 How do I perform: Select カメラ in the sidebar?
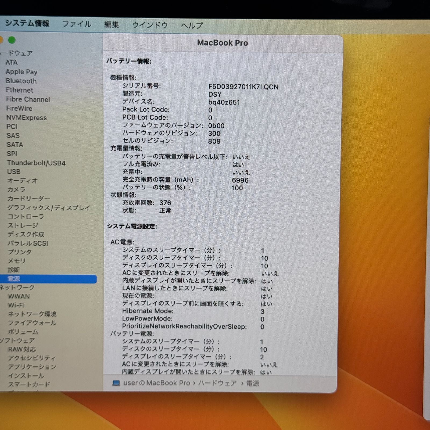(17, 189)
